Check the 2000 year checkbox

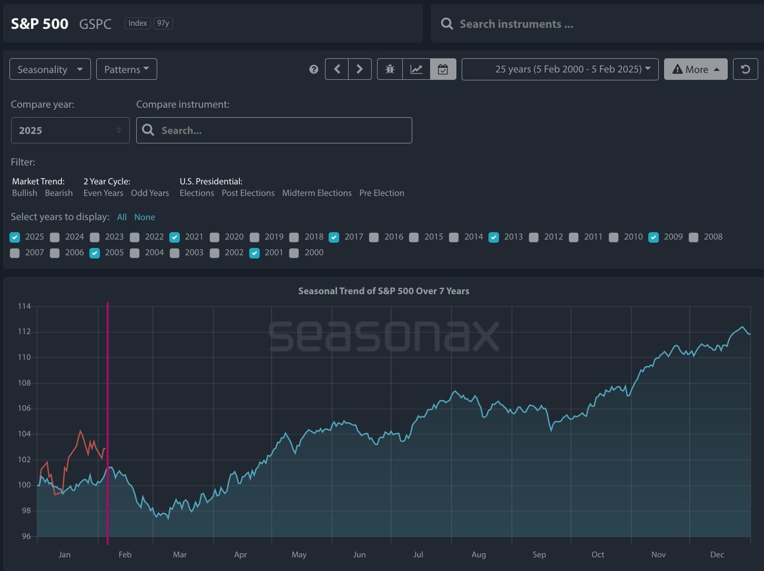coord(294,253)
